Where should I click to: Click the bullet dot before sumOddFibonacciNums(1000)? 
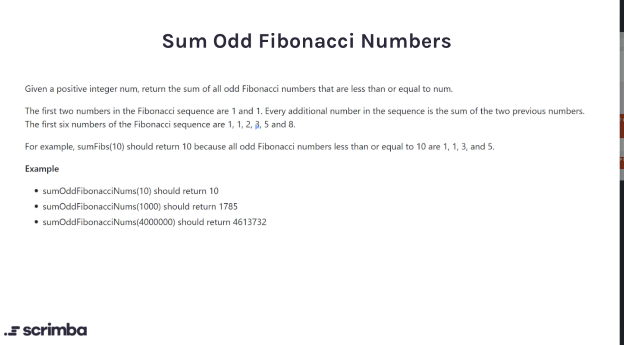pos(36,207)
